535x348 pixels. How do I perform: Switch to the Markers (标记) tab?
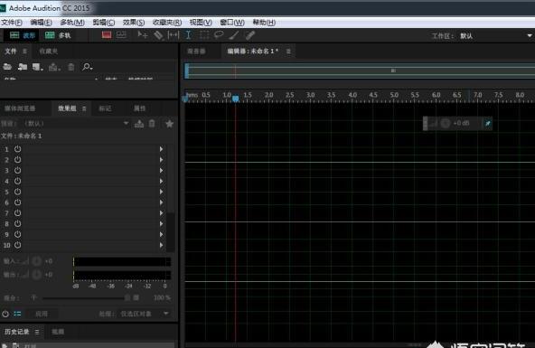click(105, 108)
